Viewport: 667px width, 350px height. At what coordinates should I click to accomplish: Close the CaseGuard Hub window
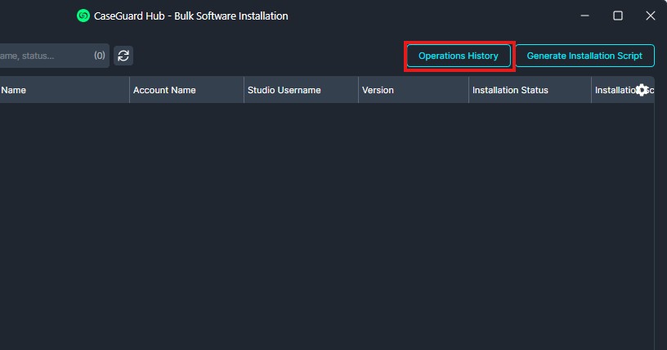pos(651,16)
